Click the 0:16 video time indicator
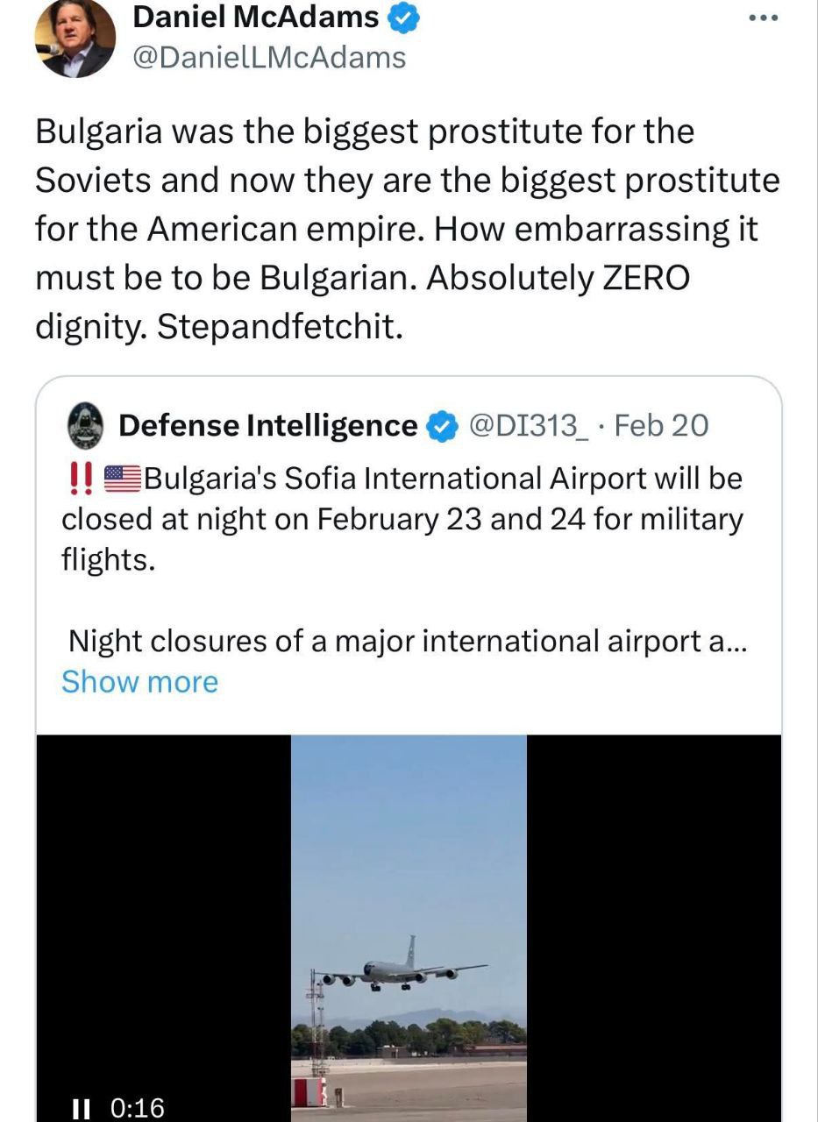Screen dimensions: 818x1122 (139, 1108)
